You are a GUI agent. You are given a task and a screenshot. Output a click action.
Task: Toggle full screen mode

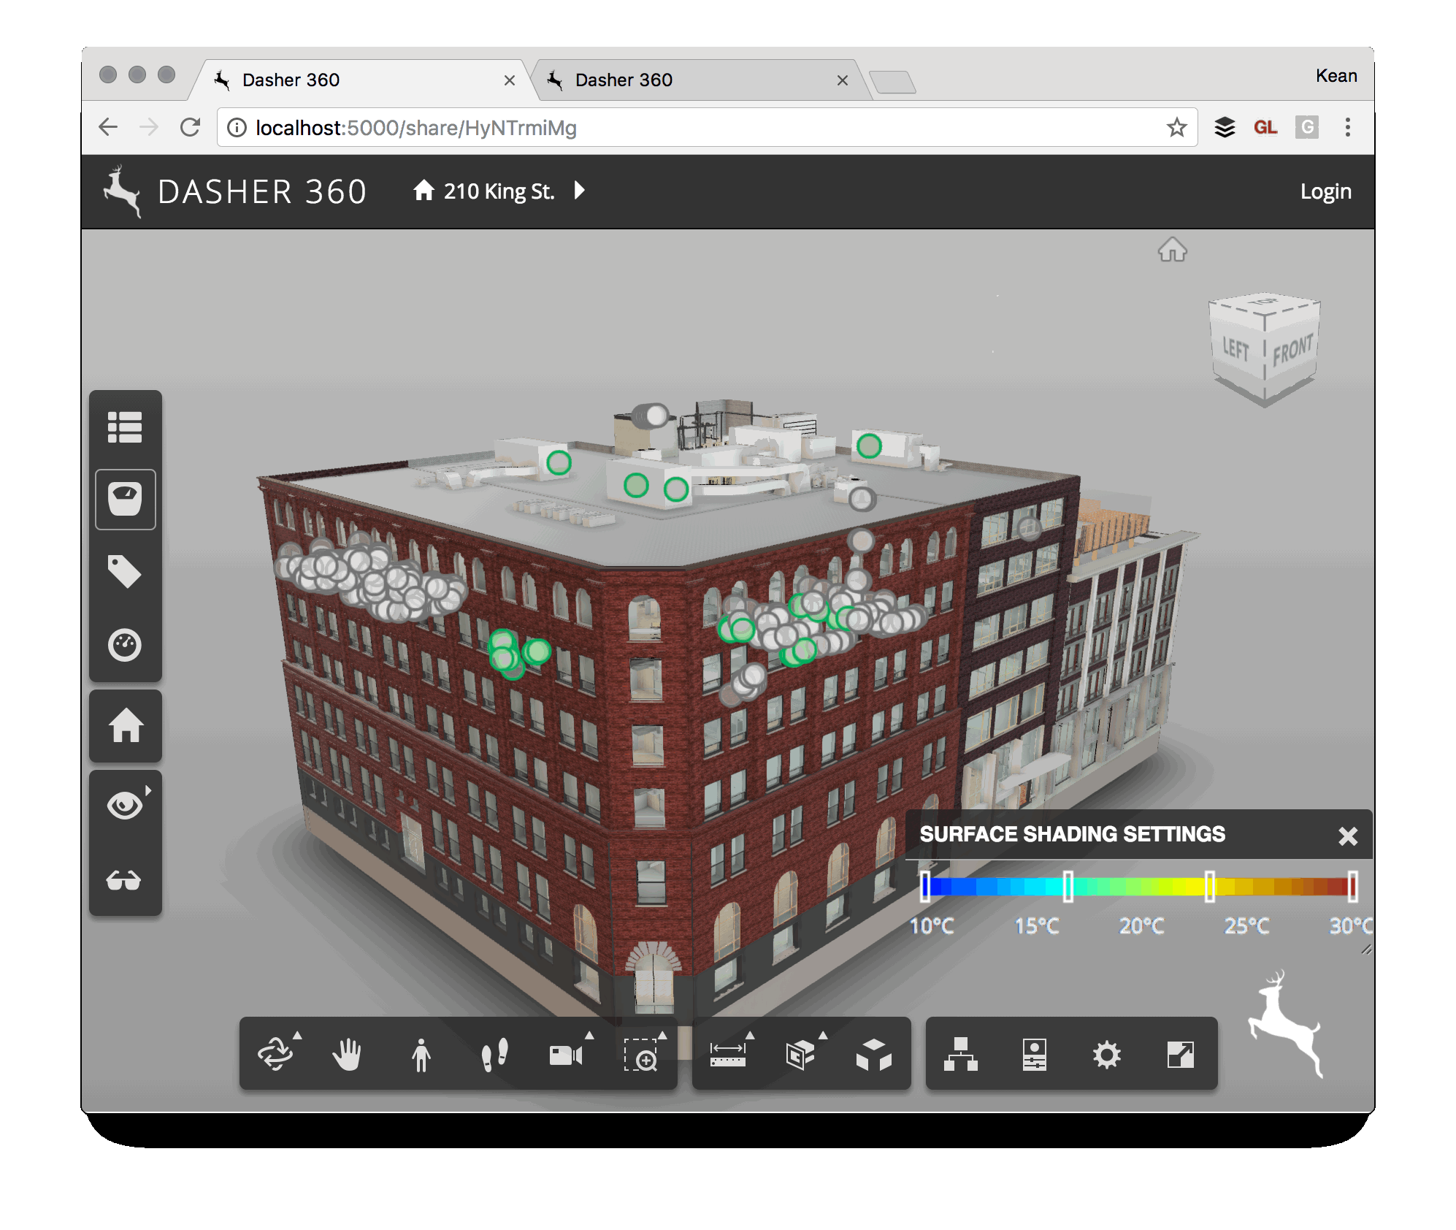[1180, 1054]
